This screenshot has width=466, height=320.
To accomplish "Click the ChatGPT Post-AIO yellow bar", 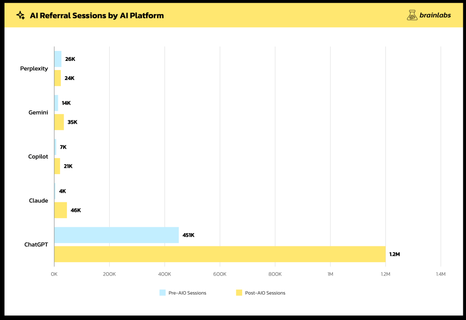I will [x=220, y=254].
